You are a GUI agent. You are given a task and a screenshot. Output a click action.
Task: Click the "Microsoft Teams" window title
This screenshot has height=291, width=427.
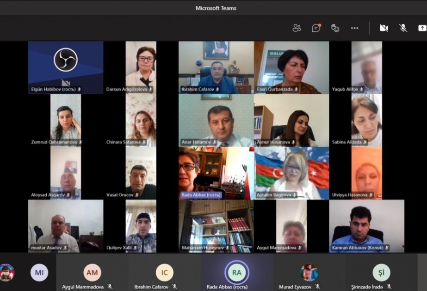pyautogui.click(x=216, y=8)
